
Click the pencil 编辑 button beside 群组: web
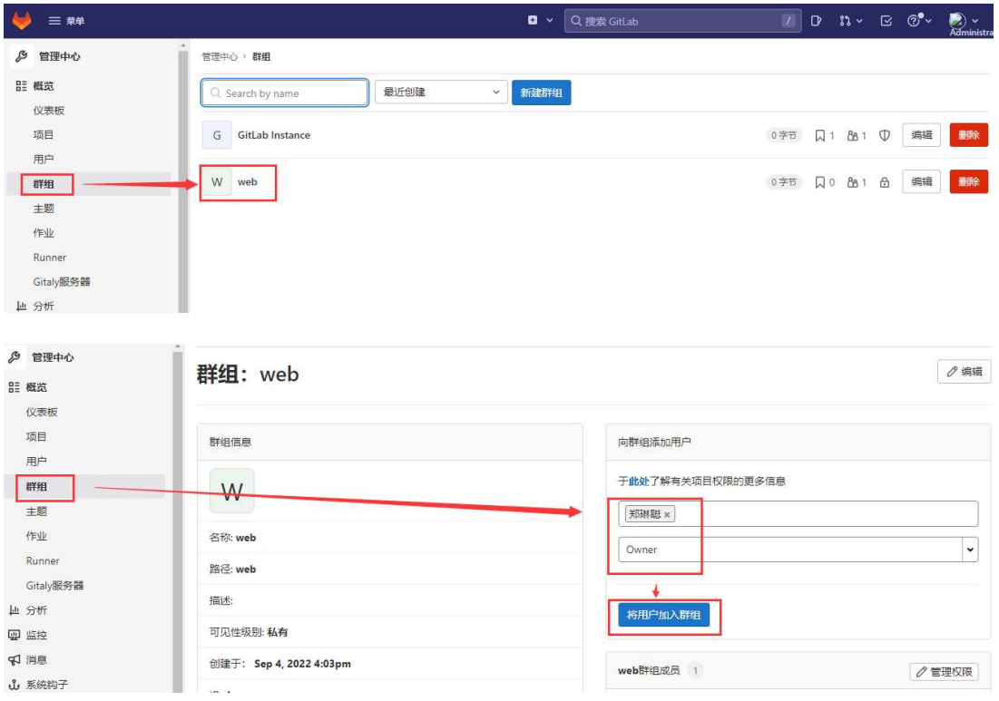(964, 371)
